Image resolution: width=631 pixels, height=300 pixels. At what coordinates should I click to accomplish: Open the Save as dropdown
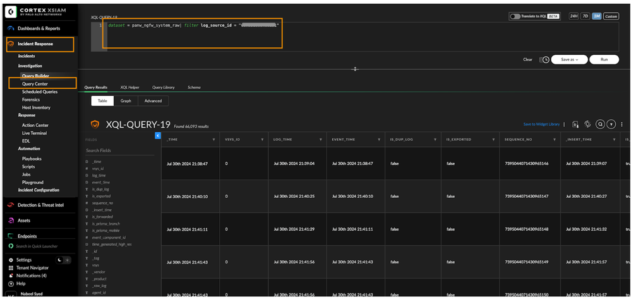(x=569, y=59)
